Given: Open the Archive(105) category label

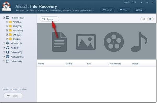Looking at the screenshot, I should (x=17, y=57).
